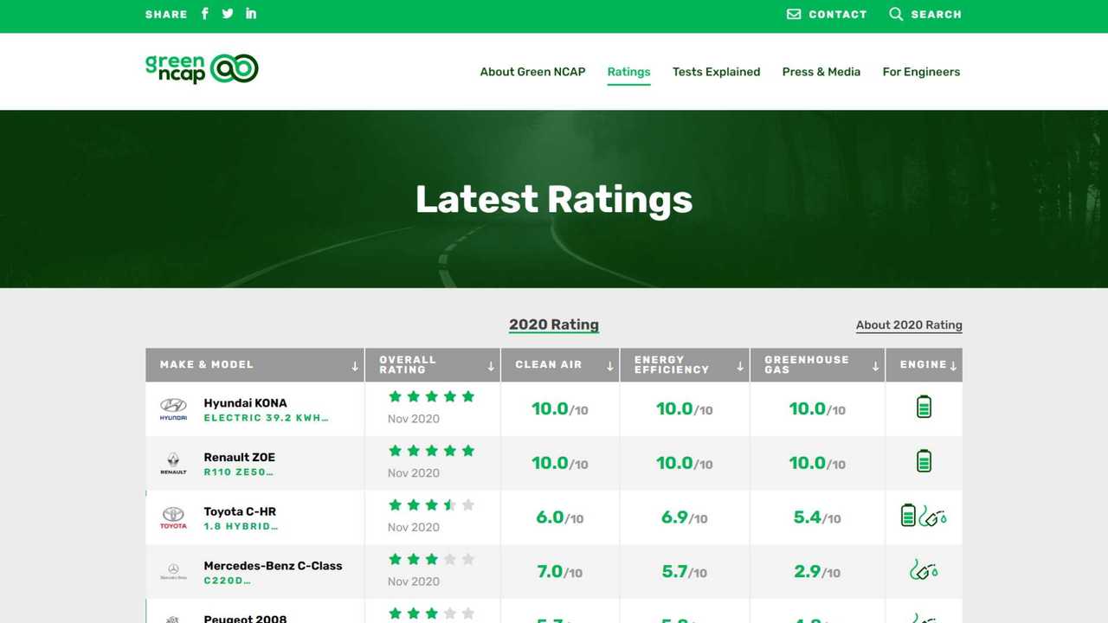Open Renault ZOE model details
The width and height of the screenshot is (1108, 623).
tap(240, 458)
